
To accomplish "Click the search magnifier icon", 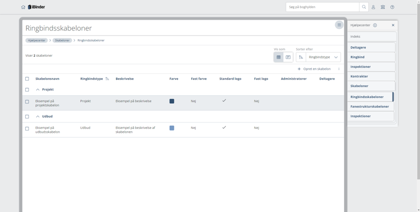I will point(364,7).
